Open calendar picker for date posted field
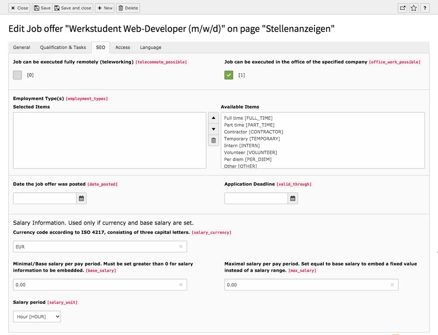Screen dimensions: 438x335 click(x=81, y=198)
